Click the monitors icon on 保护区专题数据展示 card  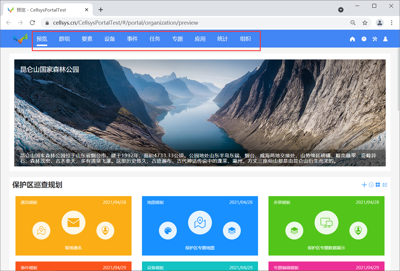click(x=326, y=223)
